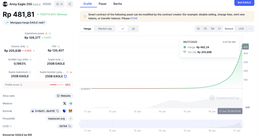Viewport: 258px width, 138px height.
Task: Toggle chart to Market cap mode
Action: click(x=105, y=29)
